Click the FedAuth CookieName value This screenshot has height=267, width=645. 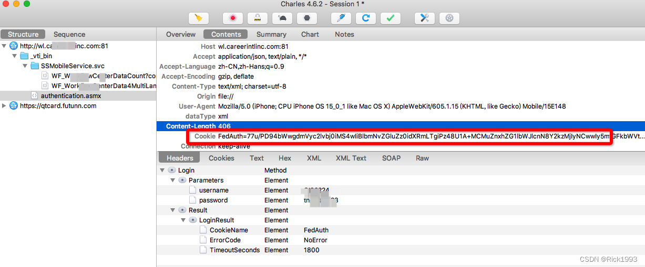316,230
